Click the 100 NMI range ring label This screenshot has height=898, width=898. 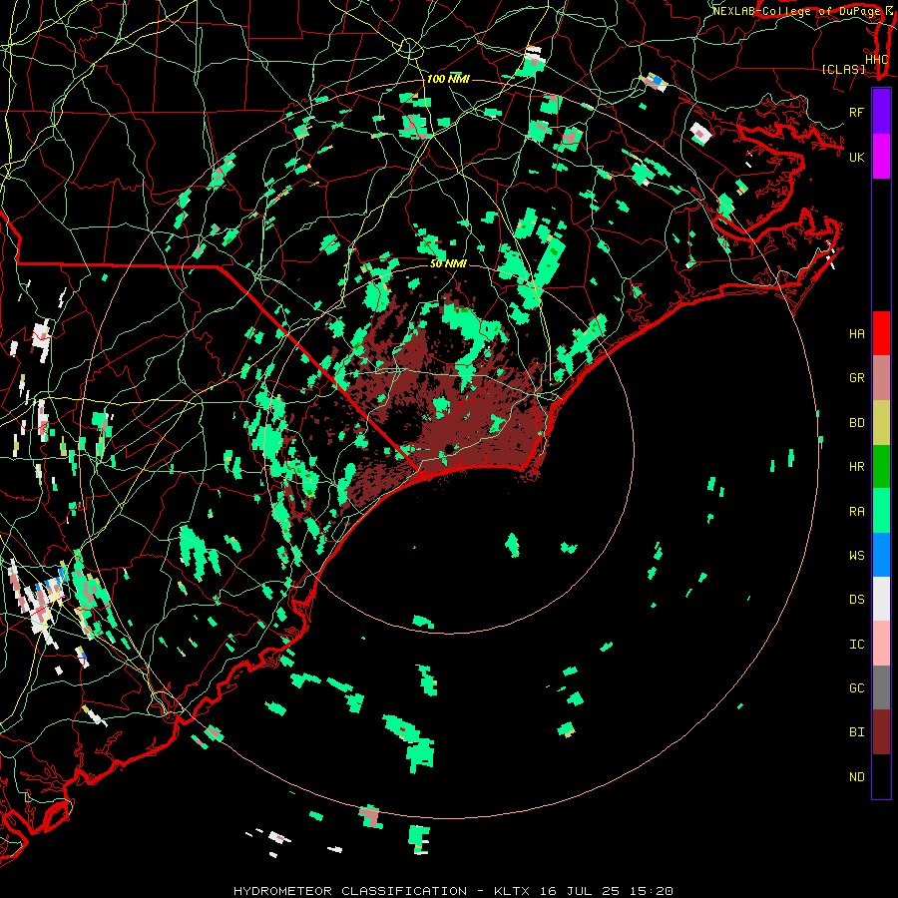click(x=448, y=79)
